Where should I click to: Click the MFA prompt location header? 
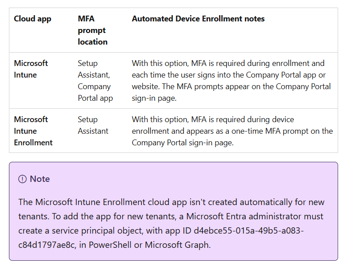click(x=93, y=30)
